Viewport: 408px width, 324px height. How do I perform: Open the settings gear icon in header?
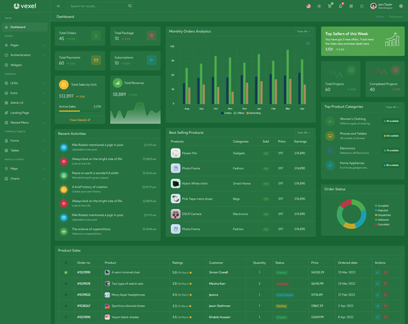coord(401,6)
